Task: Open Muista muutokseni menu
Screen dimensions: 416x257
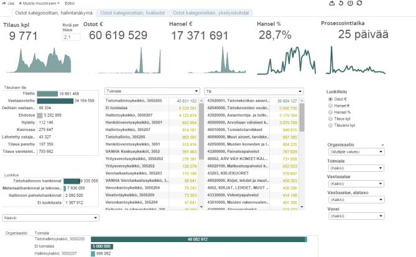Action: point(40,4)
